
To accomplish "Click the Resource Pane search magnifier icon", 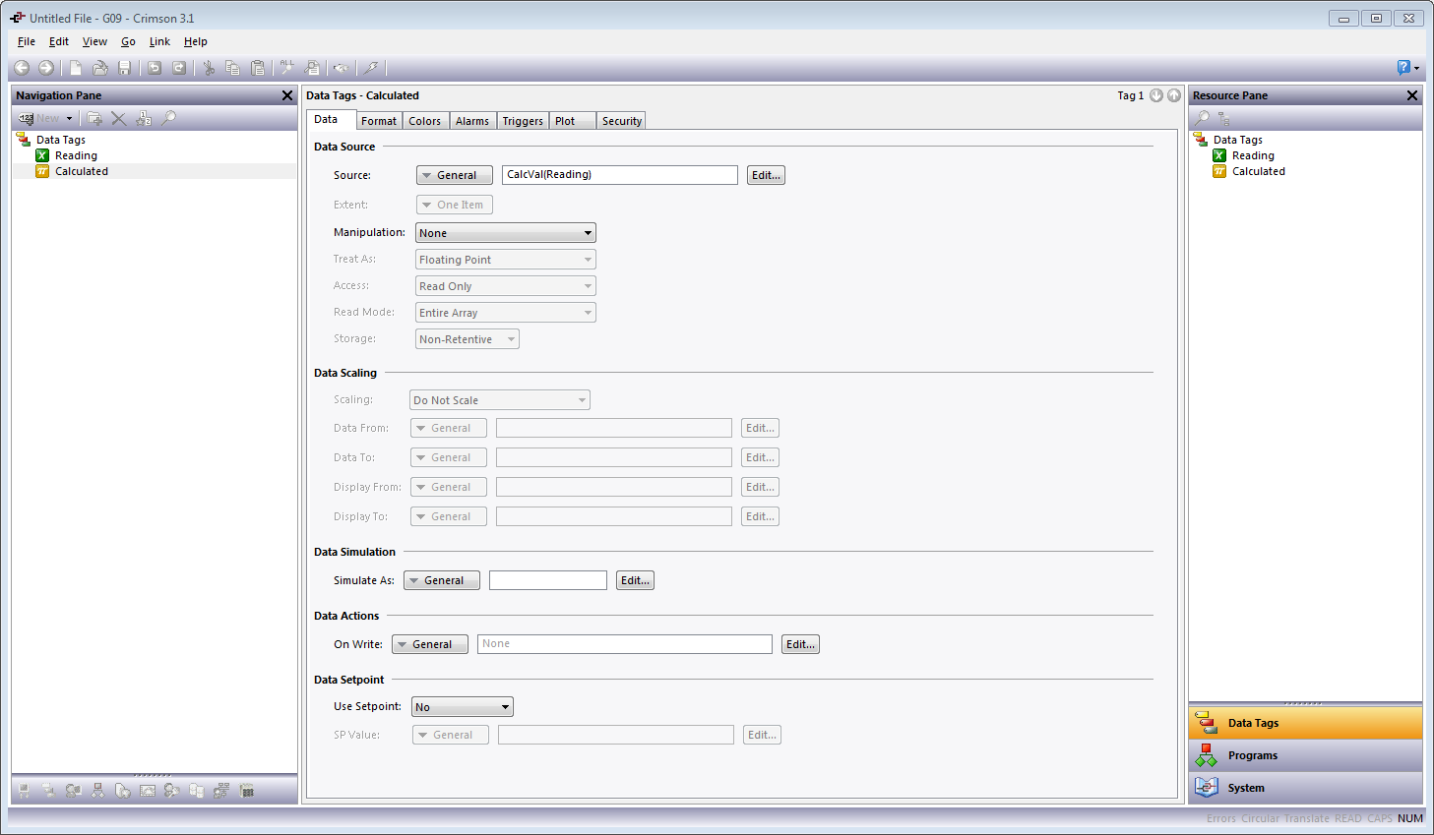I will point(1202,118).
